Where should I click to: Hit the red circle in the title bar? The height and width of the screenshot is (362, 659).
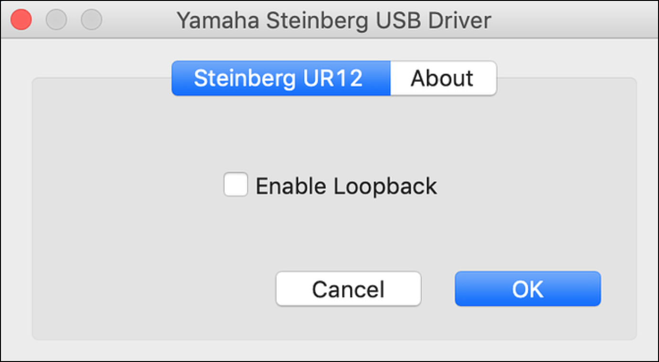pyautogui.click(x=21, y=20)
